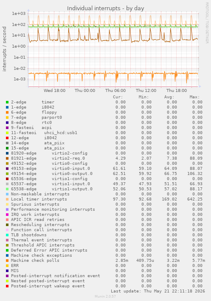Click the 1e+02 y-axis label

(19, 24)
